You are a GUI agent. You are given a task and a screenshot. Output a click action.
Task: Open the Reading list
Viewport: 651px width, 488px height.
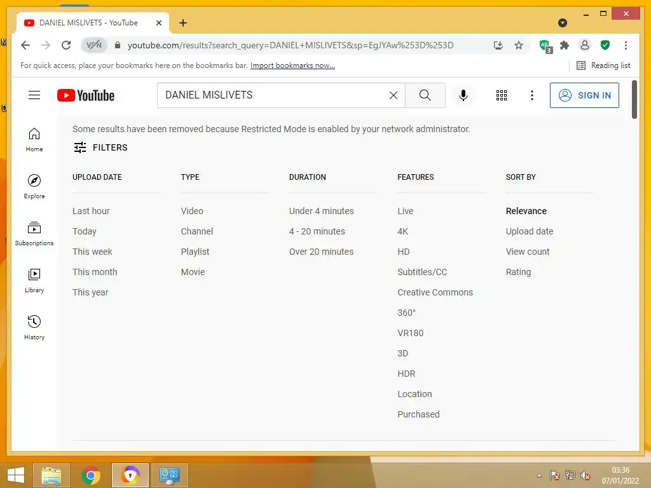603,65
